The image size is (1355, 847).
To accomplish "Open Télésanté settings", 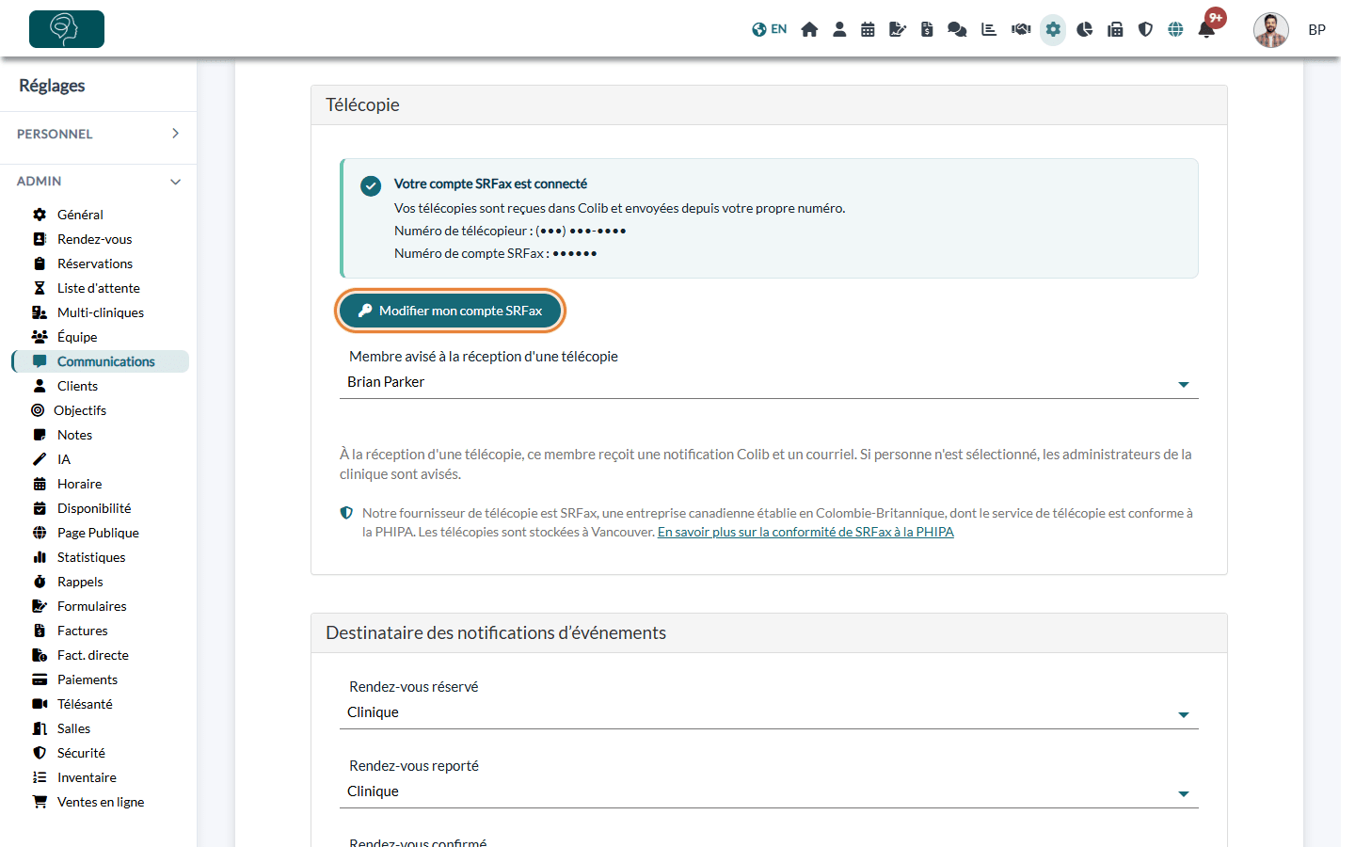I will coord(85,704).
